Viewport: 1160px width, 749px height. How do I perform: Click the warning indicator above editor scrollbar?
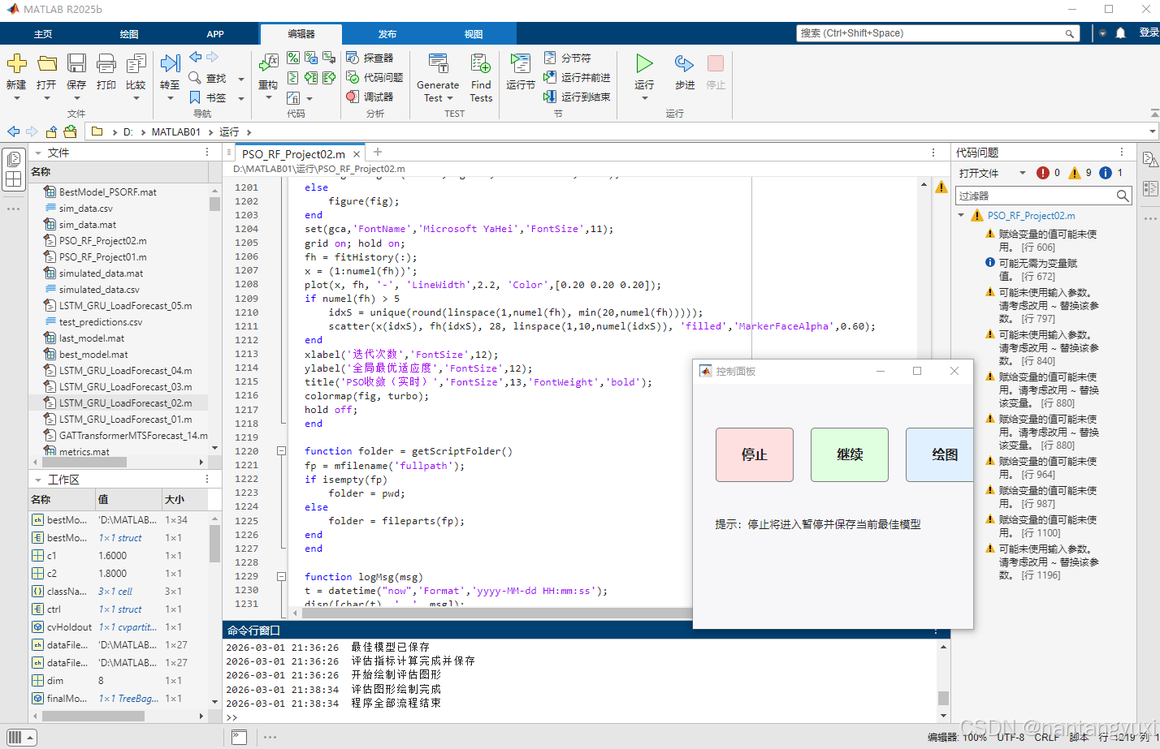tap(941, 187)
